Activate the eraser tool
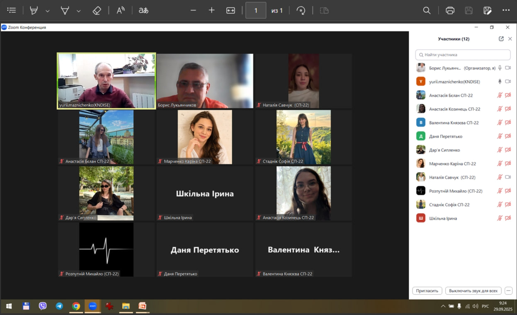 pos(97,10)
